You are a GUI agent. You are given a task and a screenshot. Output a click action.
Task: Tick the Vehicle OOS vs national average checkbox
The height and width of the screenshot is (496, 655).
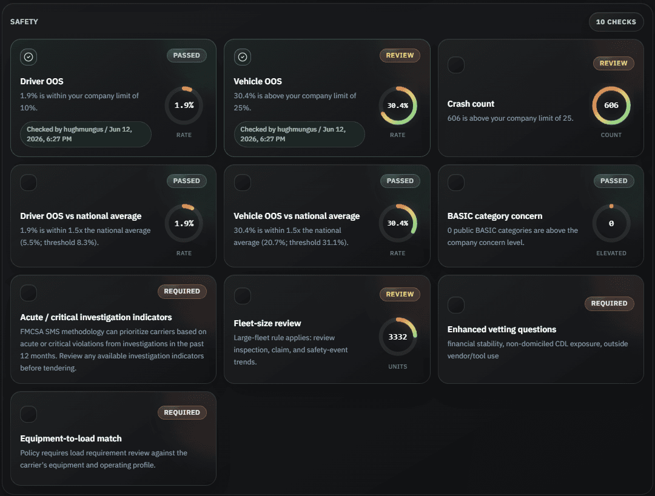[242, 183]
